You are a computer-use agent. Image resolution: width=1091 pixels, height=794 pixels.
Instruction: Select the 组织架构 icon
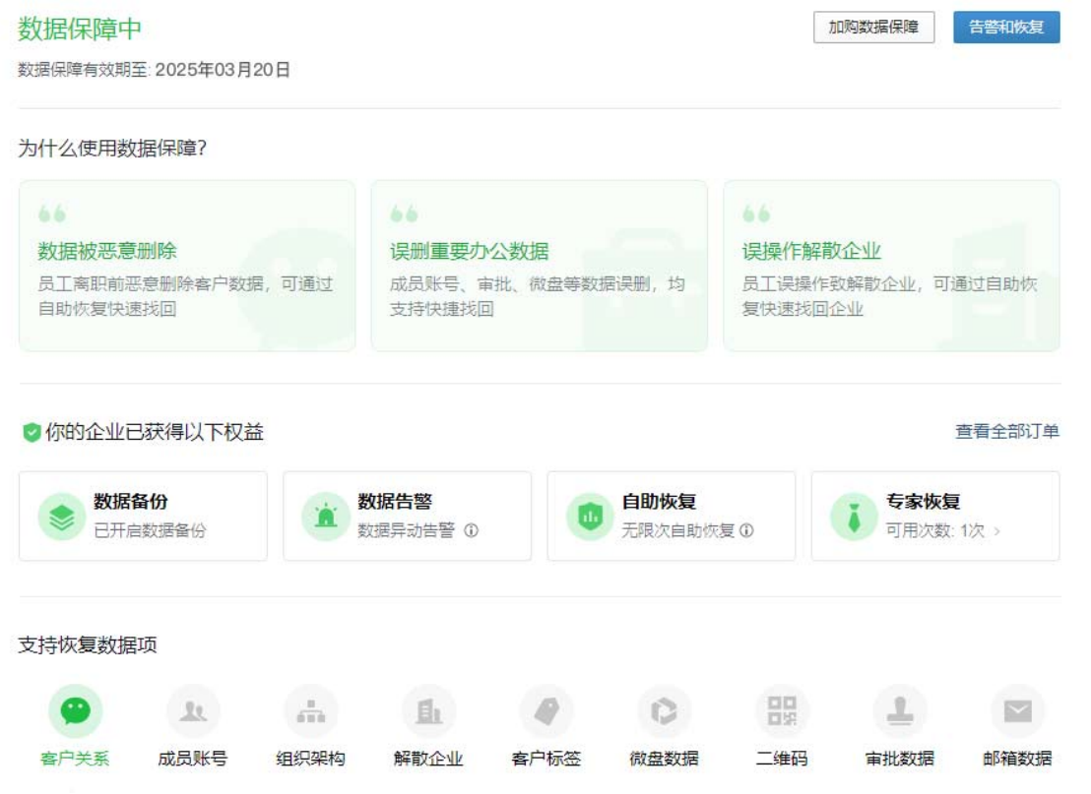[310, 711]
